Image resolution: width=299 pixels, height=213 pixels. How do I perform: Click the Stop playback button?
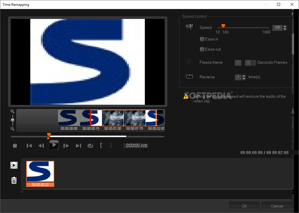(x=15, y=145)
